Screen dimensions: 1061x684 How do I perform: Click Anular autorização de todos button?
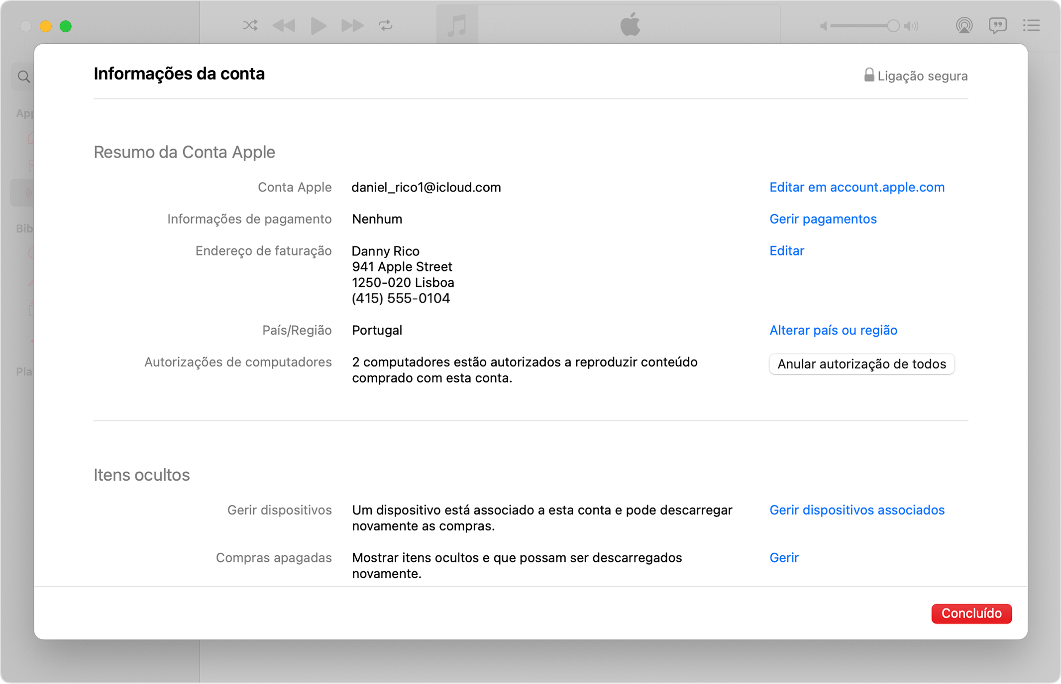[861, 364]
